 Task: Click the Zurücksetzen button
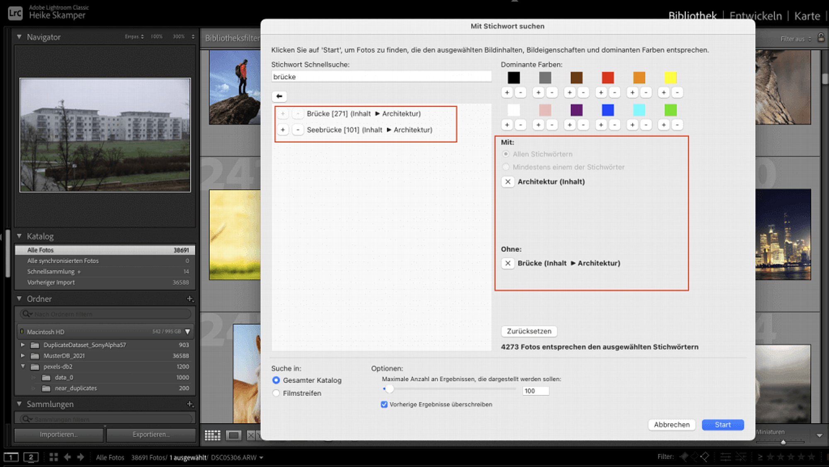pyautogui.click(x=529, y=331)
